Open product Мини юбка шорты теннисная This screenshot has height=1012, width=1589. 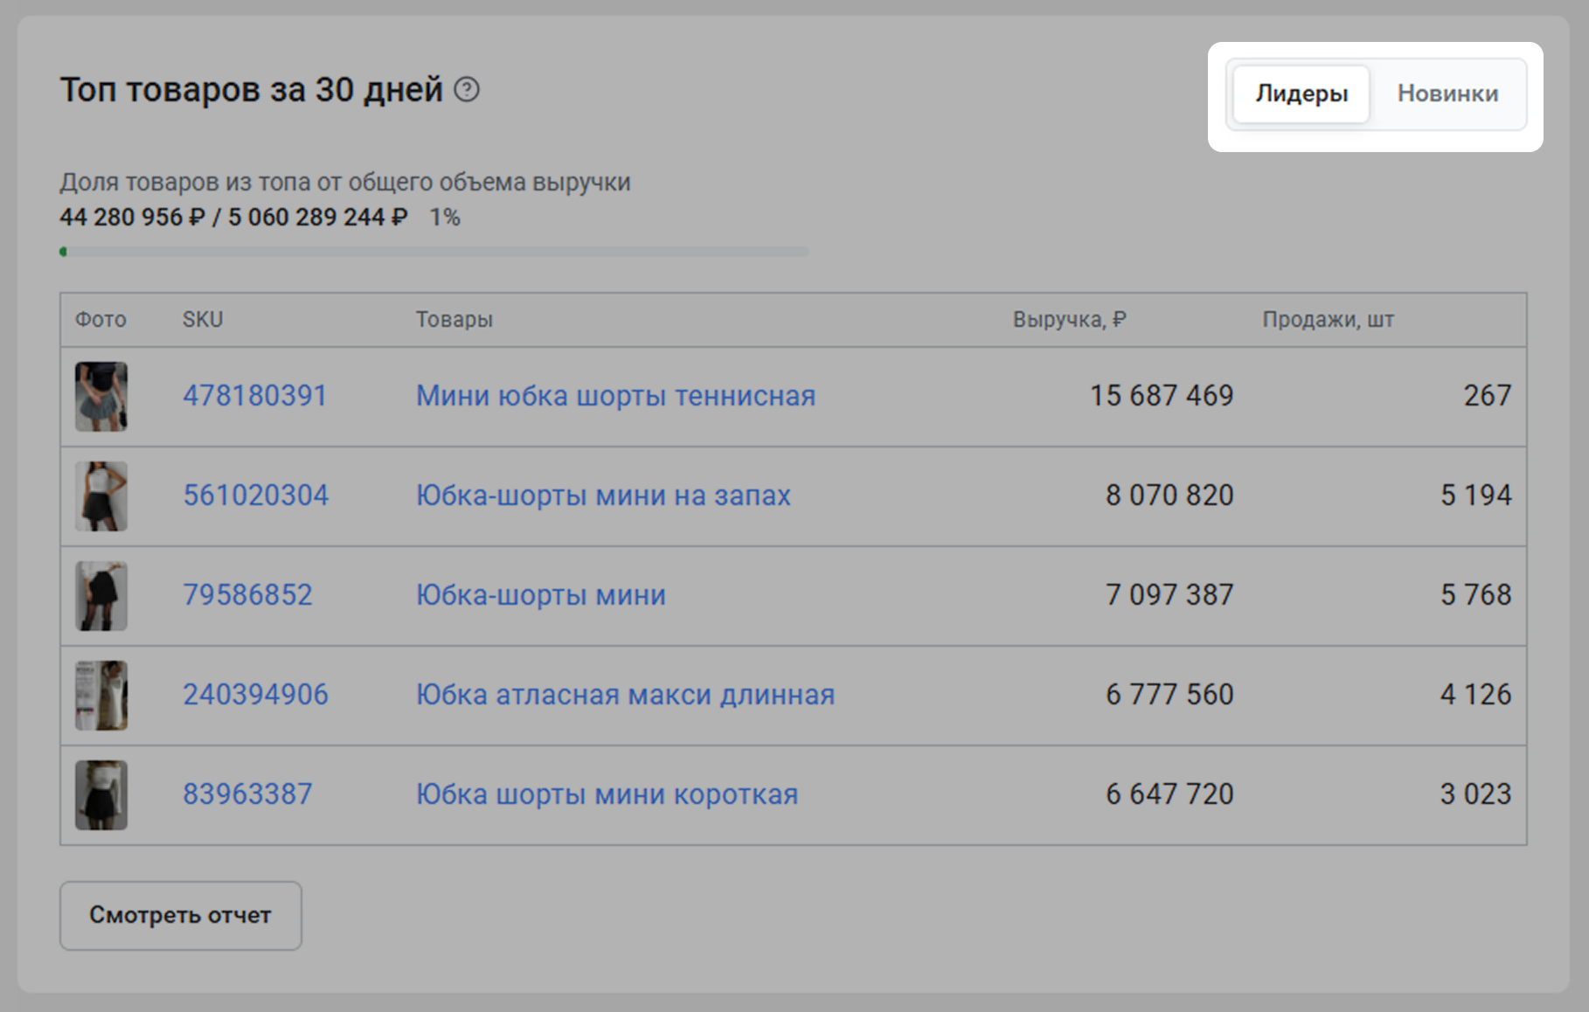click(x=615, y=396)
